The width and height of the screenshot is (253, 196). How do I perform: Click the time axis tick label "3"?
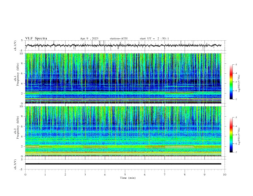pos(85,175)
